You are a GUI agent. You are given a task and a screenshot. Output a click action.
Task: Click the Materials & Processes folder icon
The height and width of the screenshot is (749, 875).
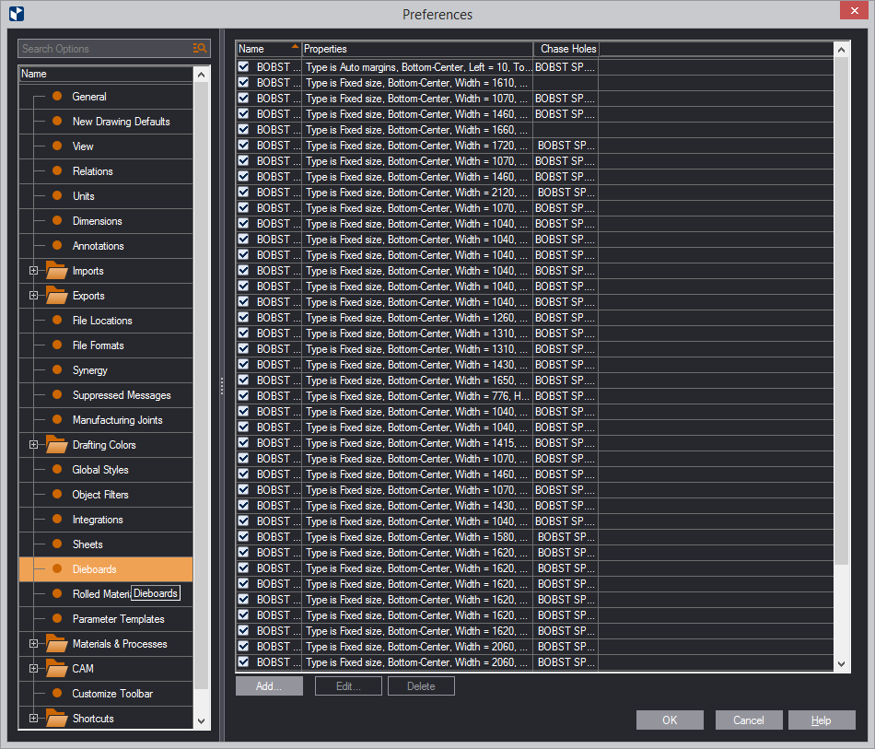(56, 644)
